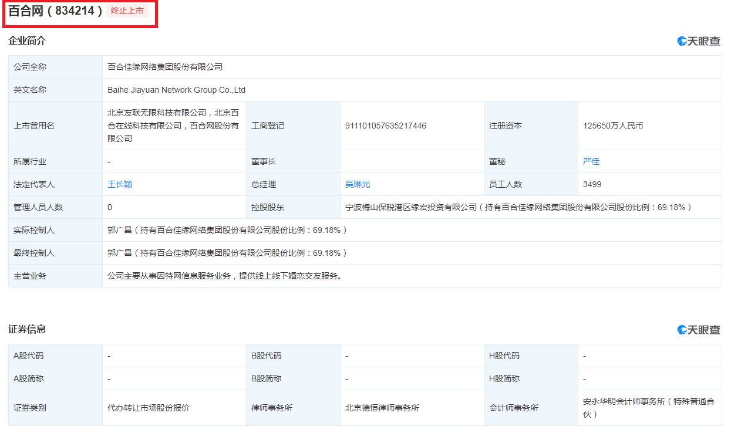Viewport: 731px width, 433px height.
Task: Click the blue 天眼查 eye icon in 证券信息 header
Action: pyautogui.click(x=681, y=330)
